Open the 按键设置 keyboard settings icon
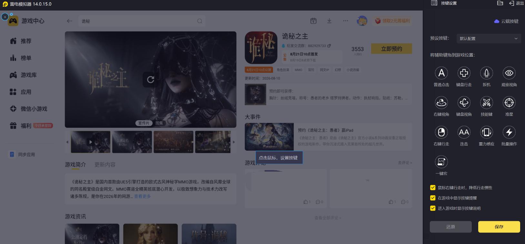The height and width of the screenshot is (244, 525). 434,3
